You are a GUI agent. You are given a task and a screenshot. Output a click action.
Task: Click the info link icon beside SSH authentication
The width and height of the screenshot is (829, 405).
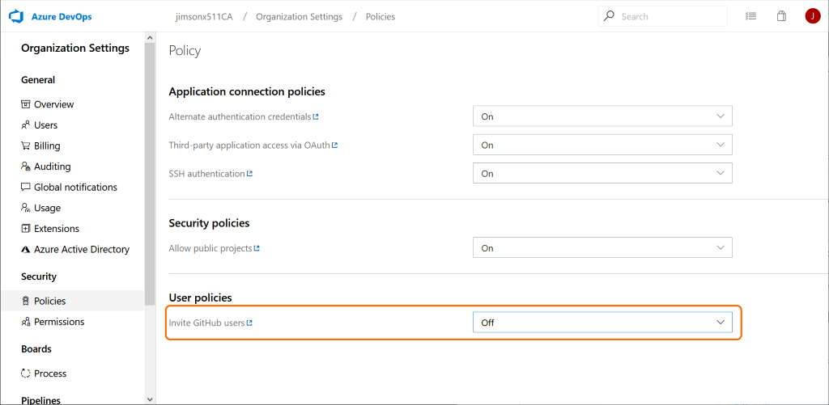[x=250, y=174]
